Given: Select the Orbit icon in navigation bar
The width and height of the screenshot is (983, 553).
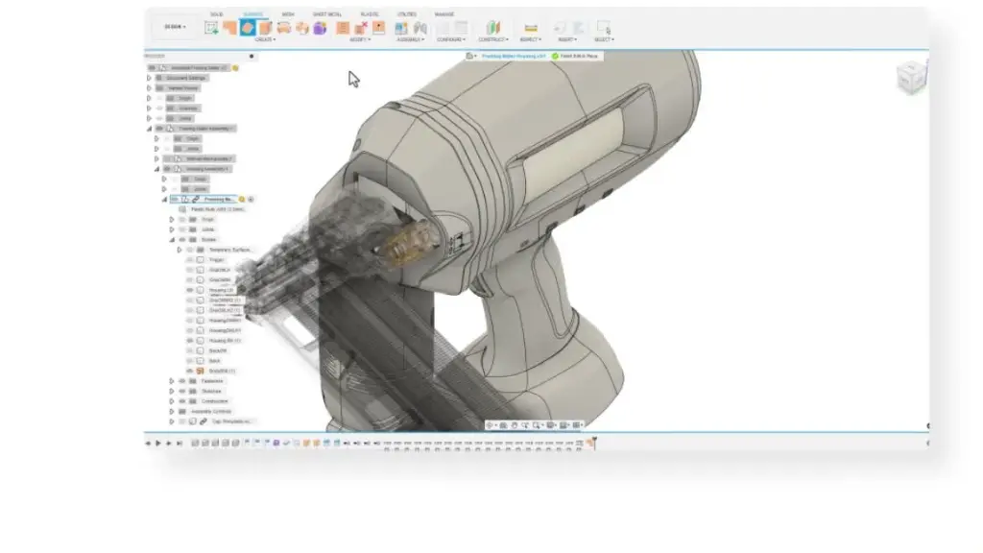Looking at the screenshot, I should [x=490, y=424].
